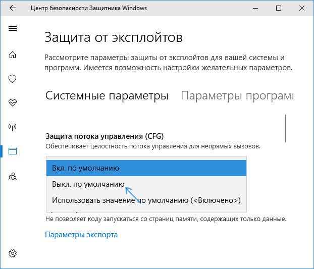Select Выкл. по умолчанию option
Image resolution: width=314 pixels, height=269 pixels.
pyautogui.click(x=146, y=184)
